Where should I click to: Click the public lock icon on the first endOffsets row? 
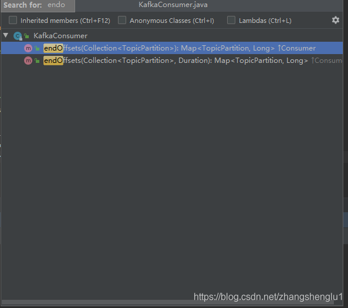[x=37, y=48]
